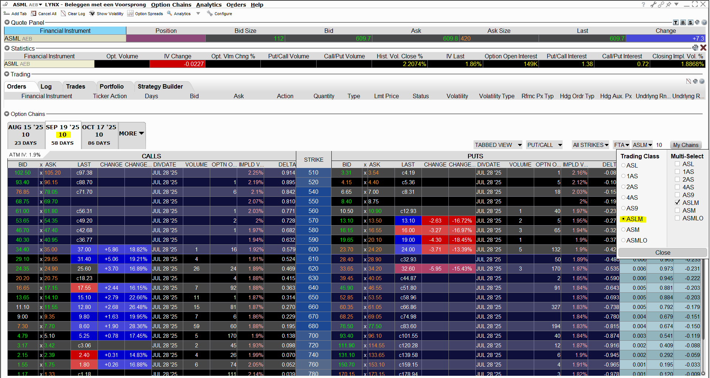This screenshot has height=378, width=710.
Task: Open the All STRIKES dropdown
Action: coord(590,145)
